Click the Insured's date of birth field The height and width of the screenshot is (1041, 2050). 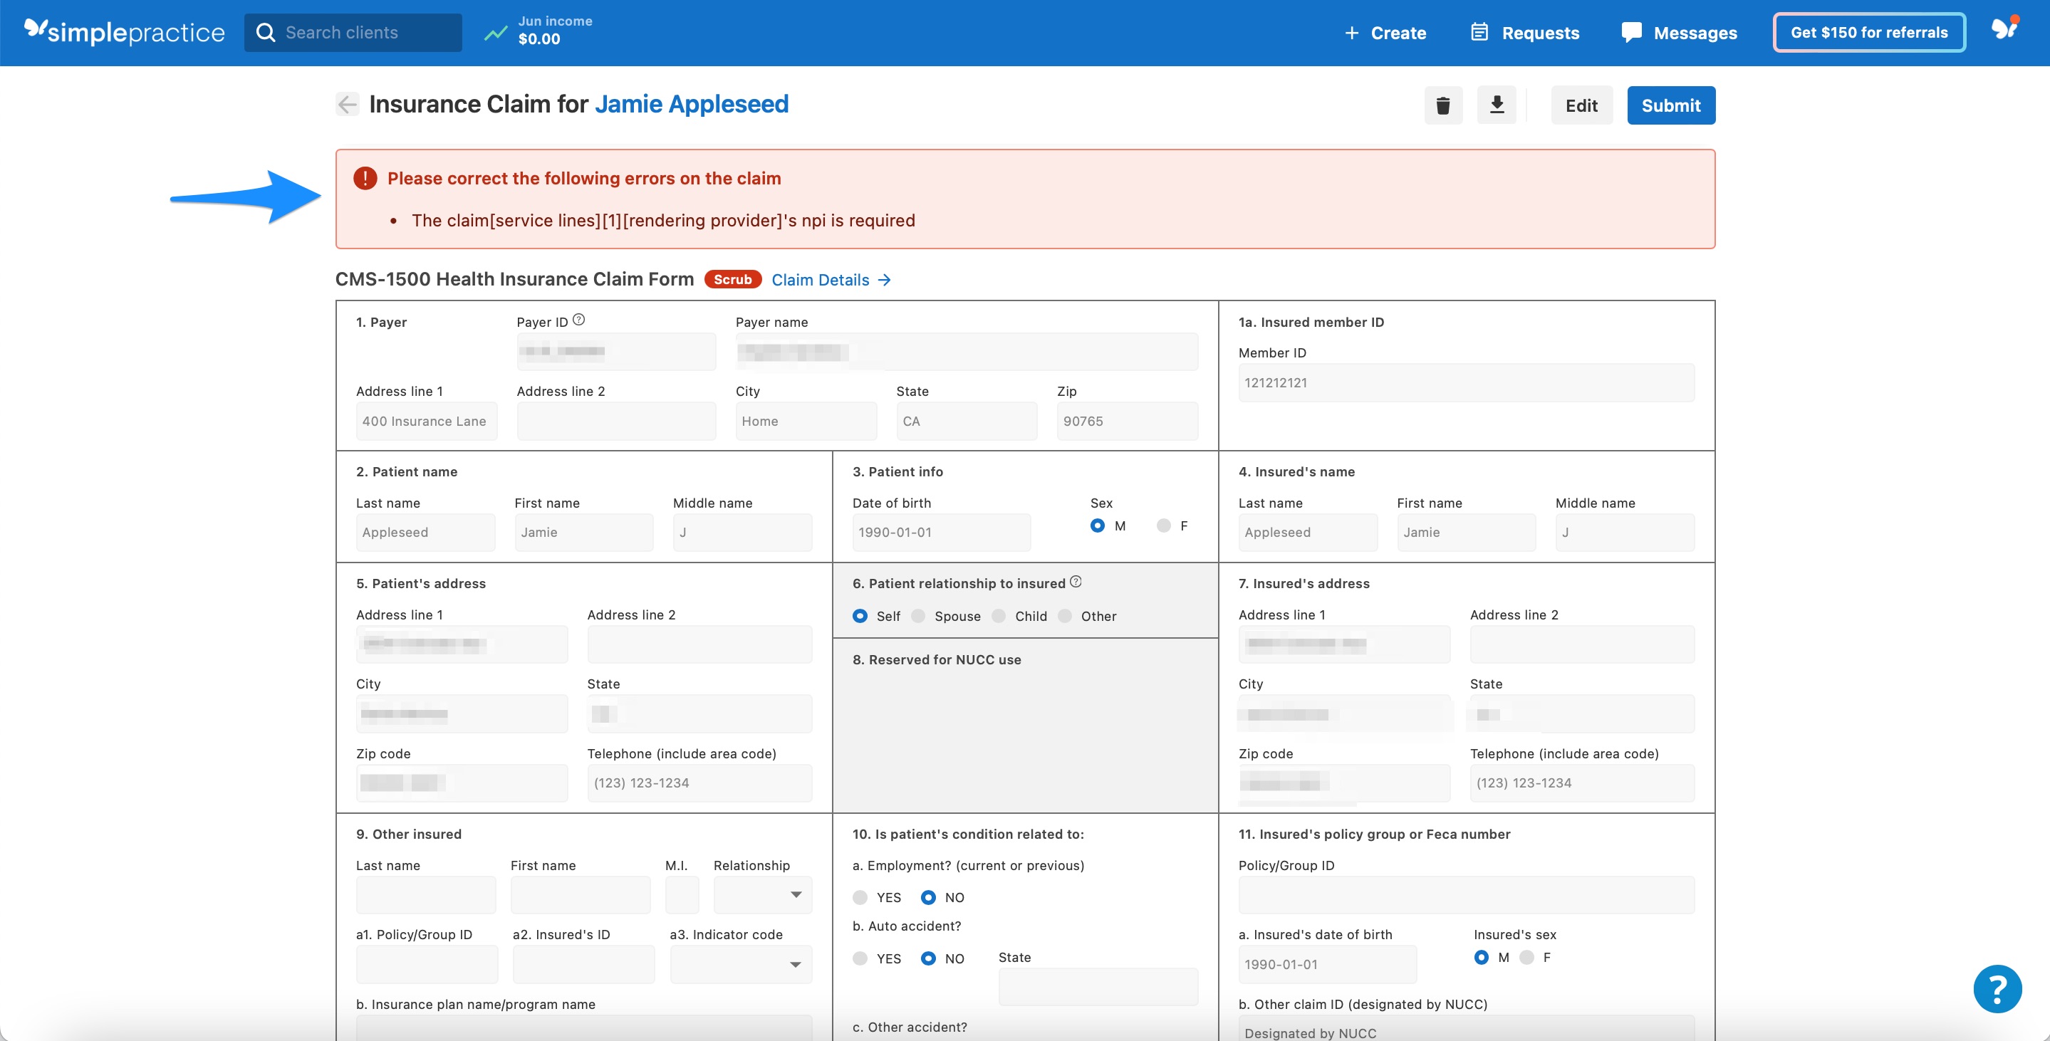[1326, 964]
